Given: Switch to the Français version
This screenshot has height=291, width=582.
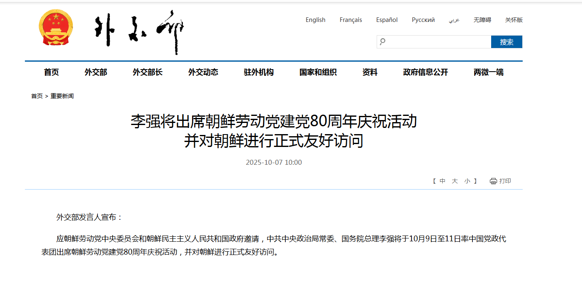Looking at the screenshot, I should point(351,20).
